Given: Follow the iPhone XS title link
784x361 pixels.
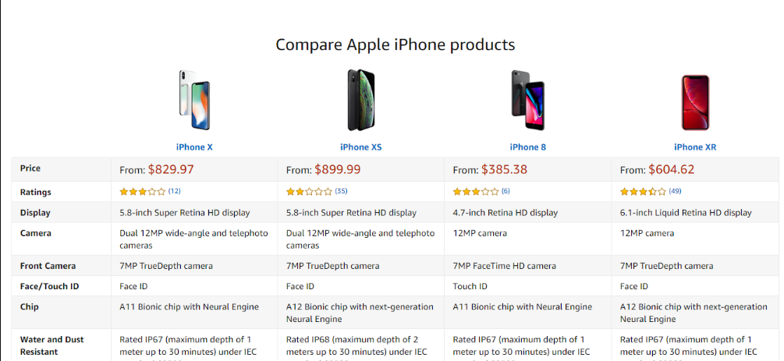Looking at the screenshot, I should tap(361, 147).
